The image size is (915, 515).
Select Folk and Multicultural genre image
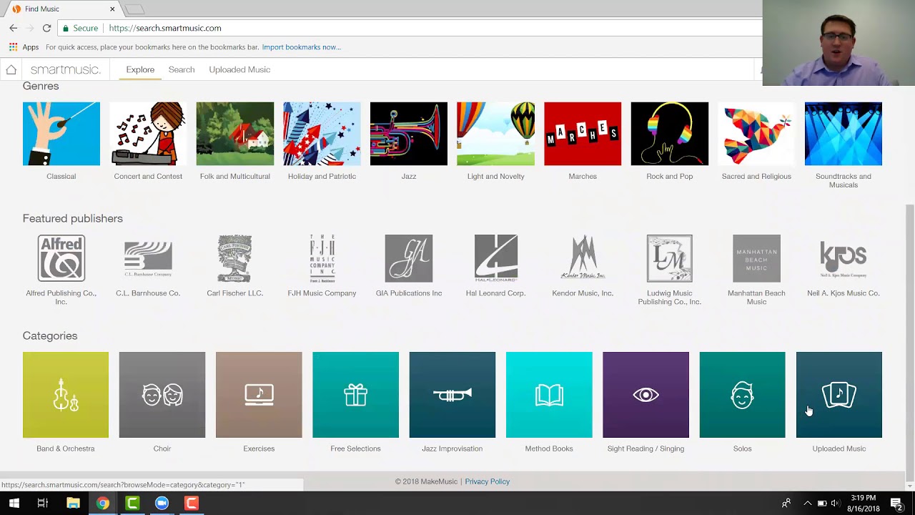click(235, 134)
